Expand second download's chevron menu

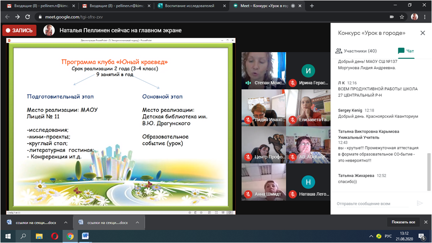click(138, 223)
